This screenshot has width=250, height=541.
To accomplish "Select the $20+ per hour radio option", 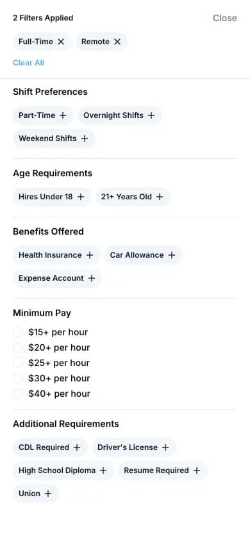I will pyautogui.click(x=18, y=347).
